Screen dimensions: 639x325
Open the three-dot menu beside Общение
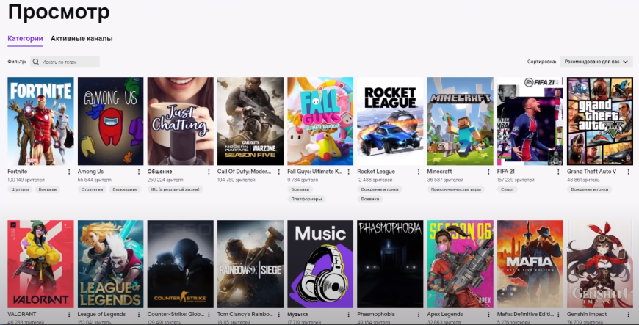(209, 172)
